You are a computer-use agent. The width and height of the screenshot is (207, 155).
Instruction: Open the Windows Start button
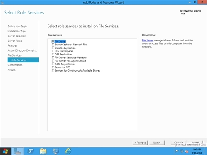(x=5, y=151)
